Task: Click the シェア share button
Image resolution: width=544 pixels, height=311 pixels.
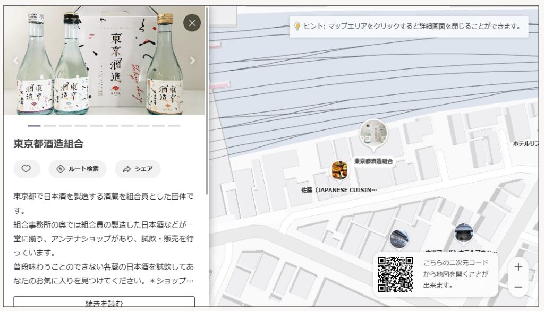Action: click(x=138, y=169)
